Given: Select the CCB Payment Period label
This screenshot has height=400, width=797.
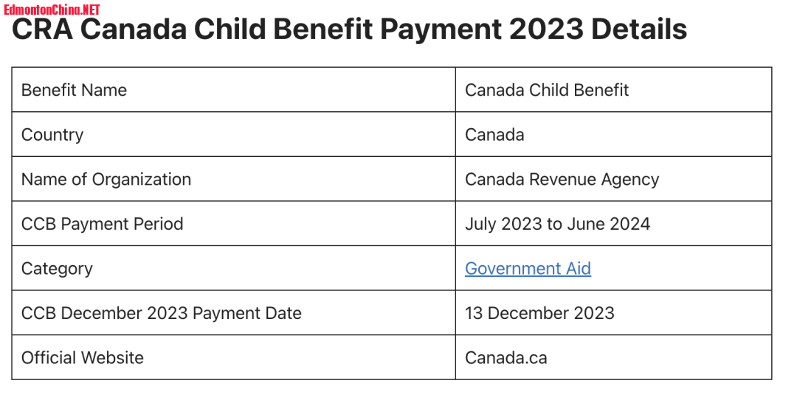Looking at the screenshot, I should pyautogui.click(x=102, y=224).
